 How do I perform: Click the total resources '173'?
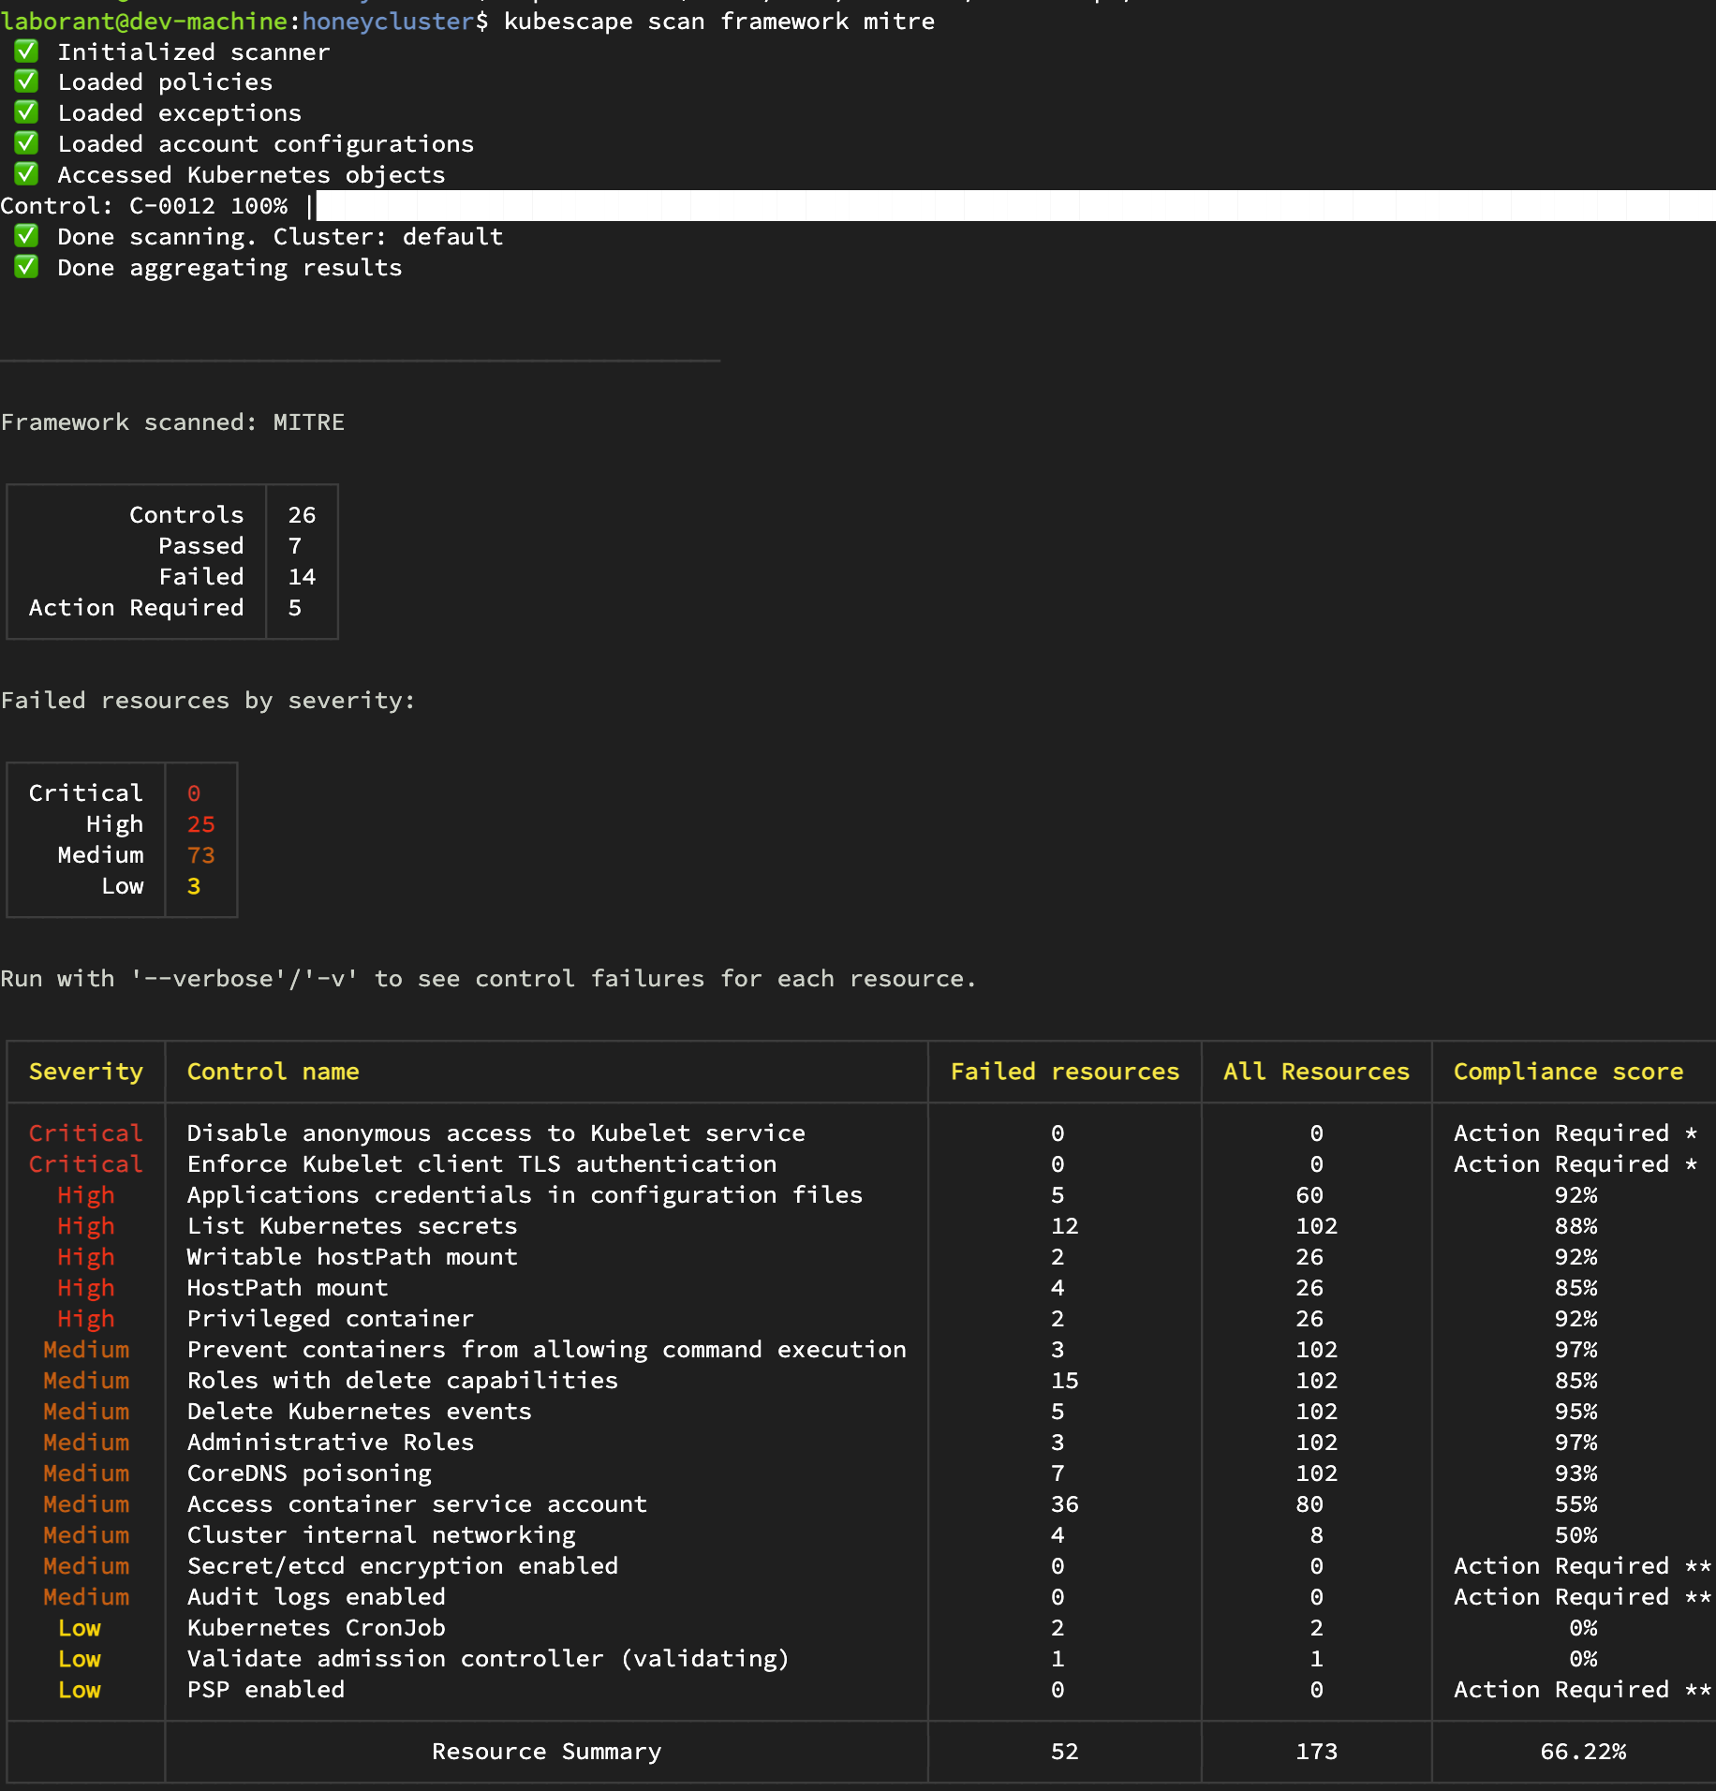coord(1317,1752)
